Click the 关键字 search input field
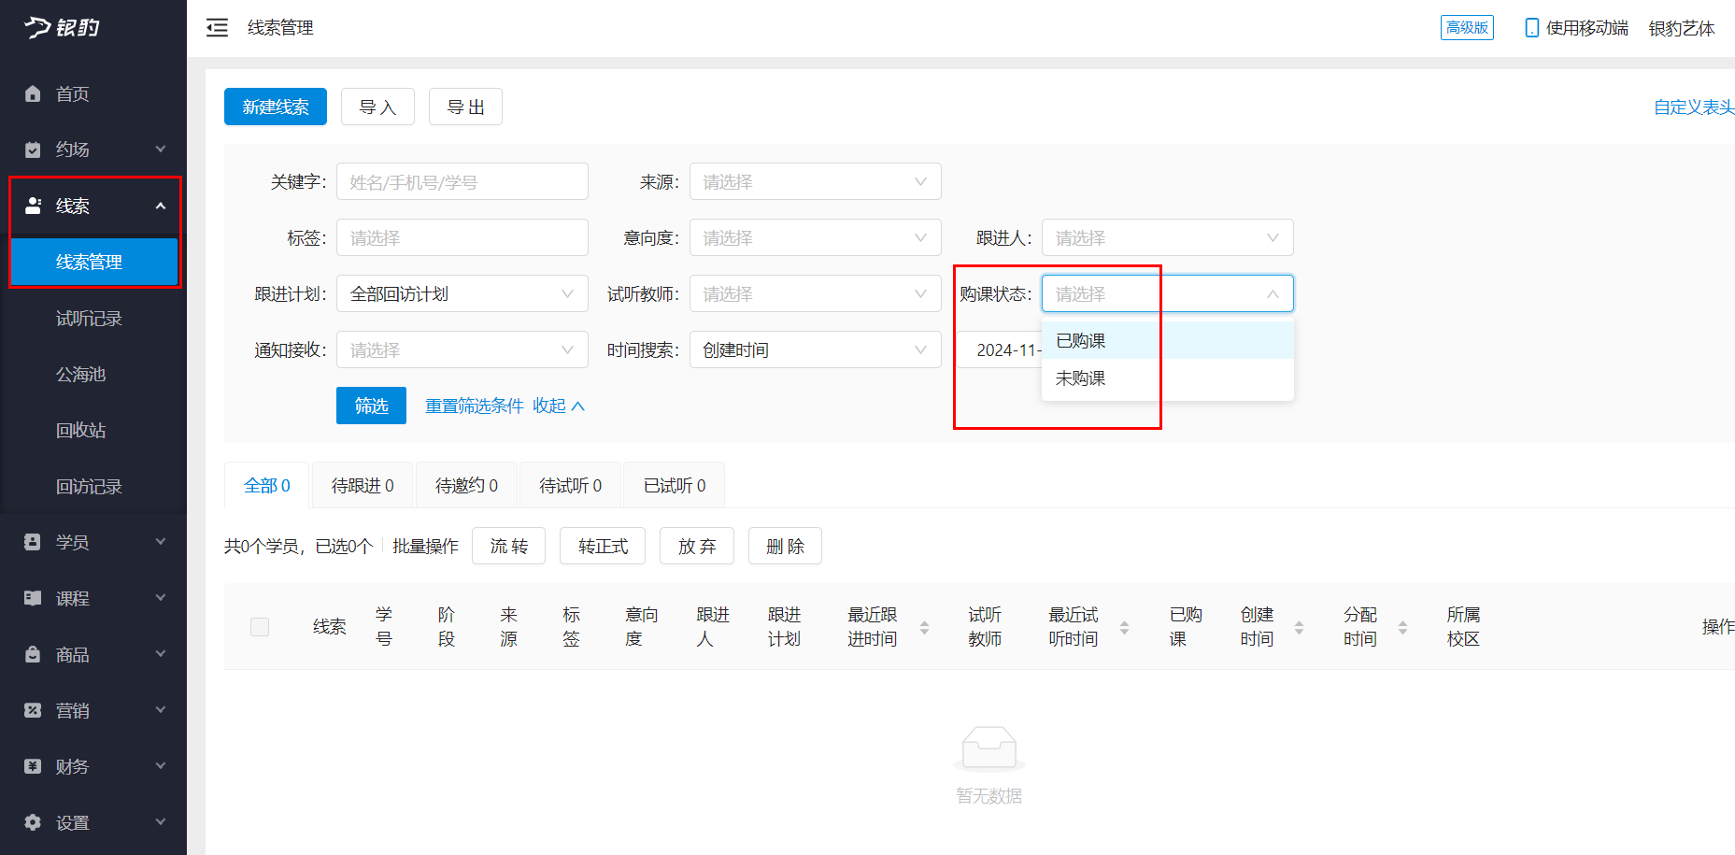The width and height of the screenshot is (1735, 855). (462, 181)
